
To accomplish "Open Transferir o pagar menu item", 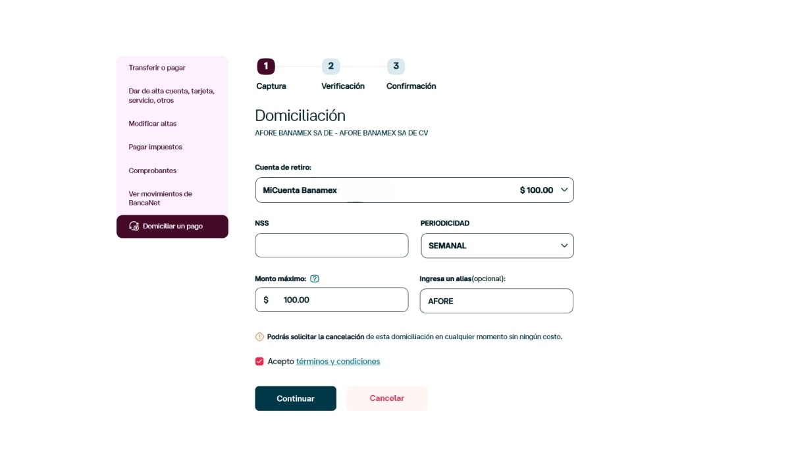I will coord(157,68).
